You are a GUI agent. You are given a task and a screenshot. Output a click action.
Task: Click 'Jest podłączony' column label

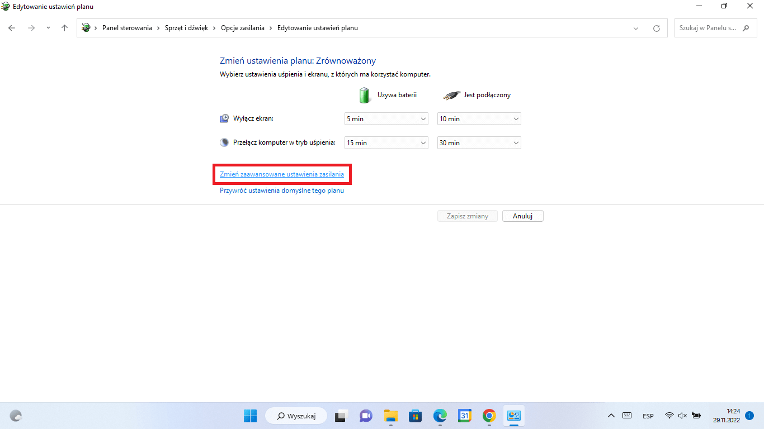487,95
